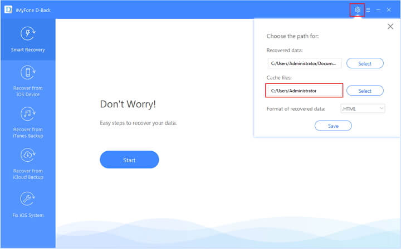Minimize the iMyFone D-Back window
This screenshot has height=249, width=401.
(378, 9)
